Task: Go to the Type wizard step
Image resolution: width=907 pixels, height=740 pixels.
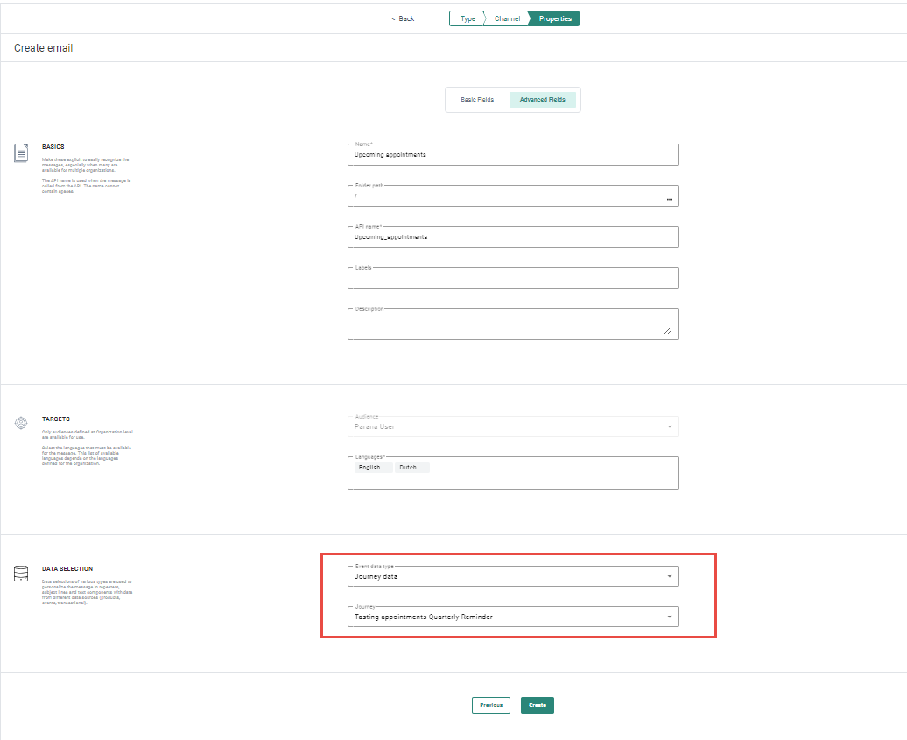Action: (468, 18)
